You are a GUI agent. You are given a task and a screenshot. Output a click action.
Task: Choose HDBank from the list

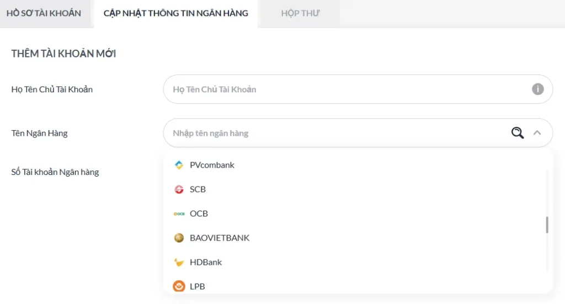(x=206, y=262)
